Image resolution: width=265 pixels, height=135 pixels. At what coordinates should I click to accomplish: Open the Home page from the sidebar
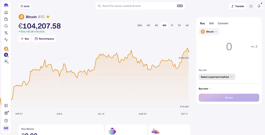pos(6,12)
